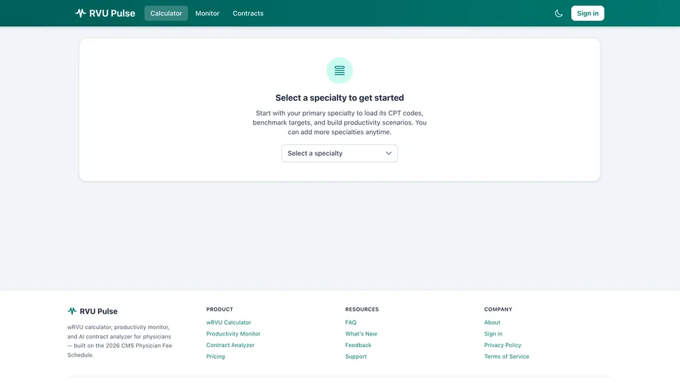Click the RVU Pulse logo in header

105,13
